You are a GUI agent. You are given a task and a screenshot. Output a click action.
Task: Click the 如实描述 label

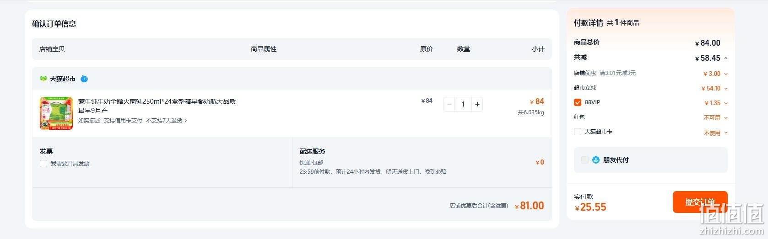89,121
